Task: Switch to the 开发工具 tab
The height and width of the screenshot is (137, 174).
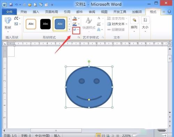Action: pyautogui.click(x=120, y=12)
